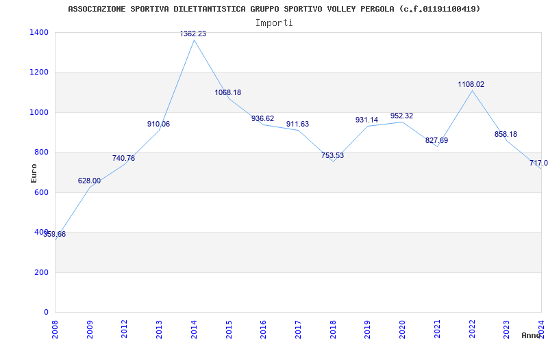Click the y-axis tick label 1400

39,32
